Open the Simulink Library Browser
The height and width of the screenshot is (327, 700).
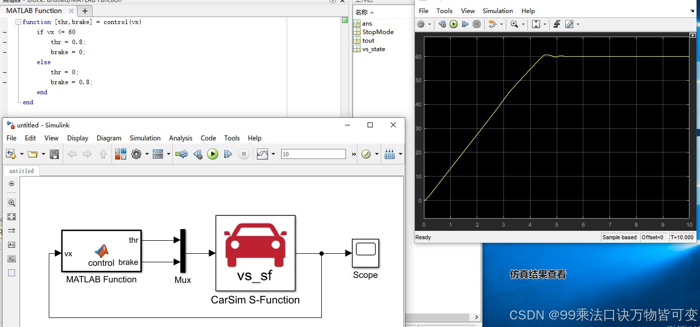(121, 154)
